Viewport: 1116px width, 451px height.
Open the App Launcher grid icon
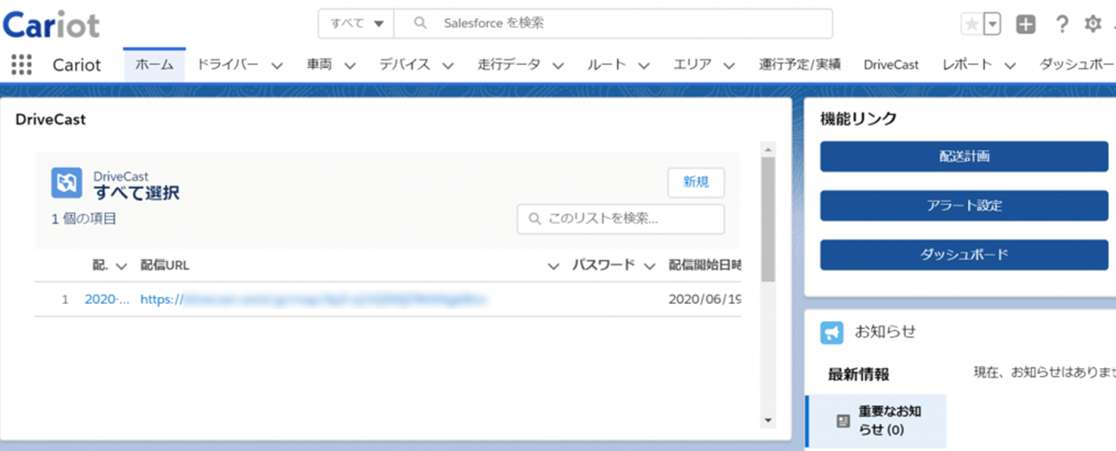tap(22, 64)
